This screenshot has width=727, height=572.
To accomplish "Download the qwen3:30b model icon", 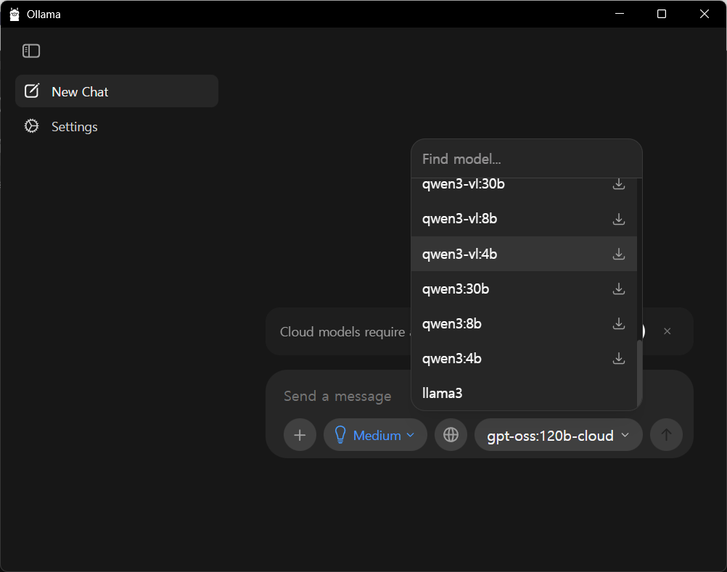I will pos(618,289).
